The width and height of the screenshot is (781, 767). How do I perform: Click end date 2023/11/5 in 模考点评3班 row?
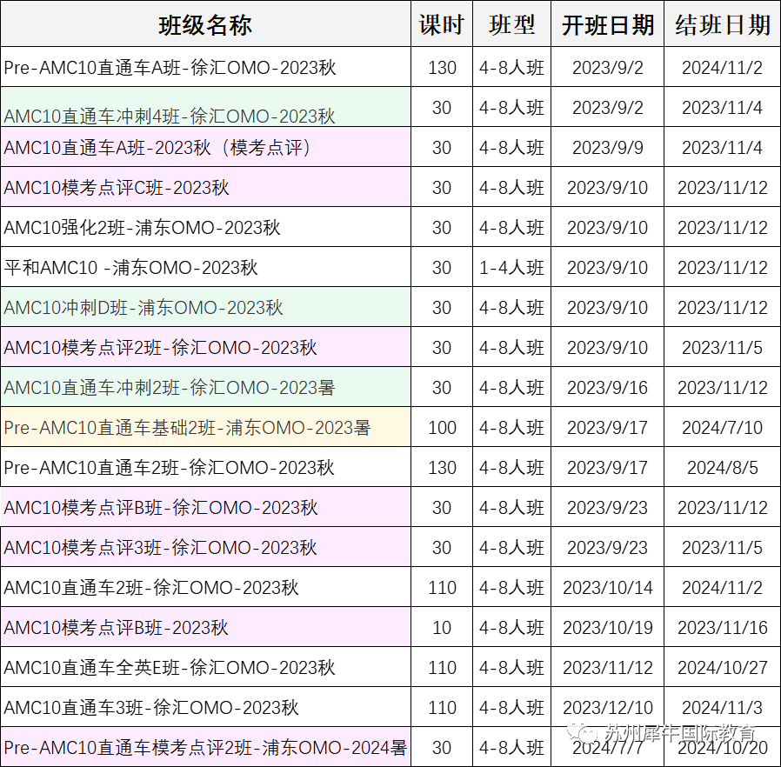pyautogui.click(x=722, y=547)
